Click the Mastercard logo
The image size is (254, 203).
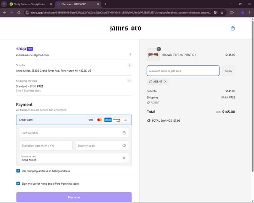100,120
